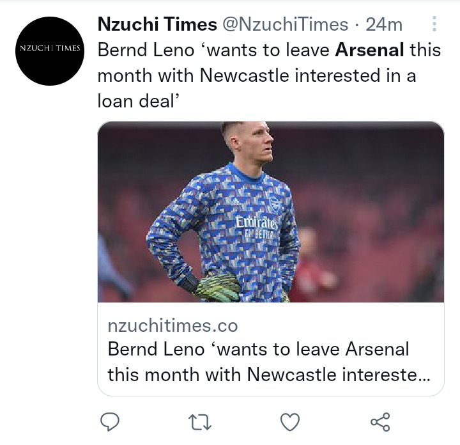460x445 pixels.
Task: Like the tweet with heart icon
Action: [x=290, y=422]
